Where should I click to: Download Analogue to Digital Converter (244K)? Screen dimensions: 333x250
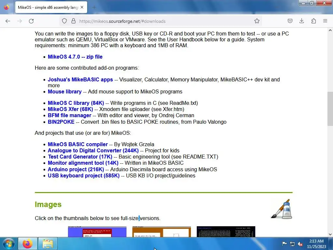click(x=93, y=150)
